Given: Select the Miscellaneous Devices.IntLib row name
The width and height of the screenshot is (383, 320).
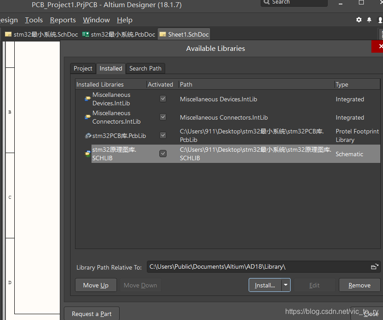Looking at the screenshot, I should click(112, 99).
